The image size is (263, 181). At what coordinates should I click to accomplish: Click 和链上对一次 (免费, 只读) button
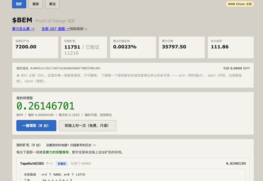[x=87, y=125]
